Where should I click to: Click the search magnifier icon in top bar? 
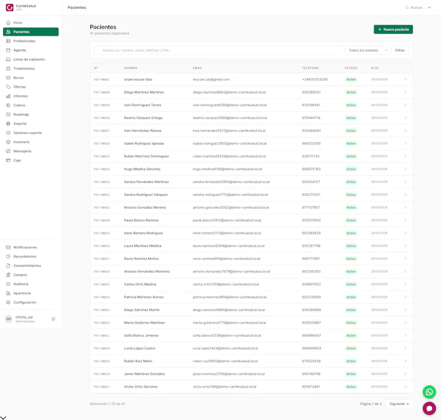point(407,8)
